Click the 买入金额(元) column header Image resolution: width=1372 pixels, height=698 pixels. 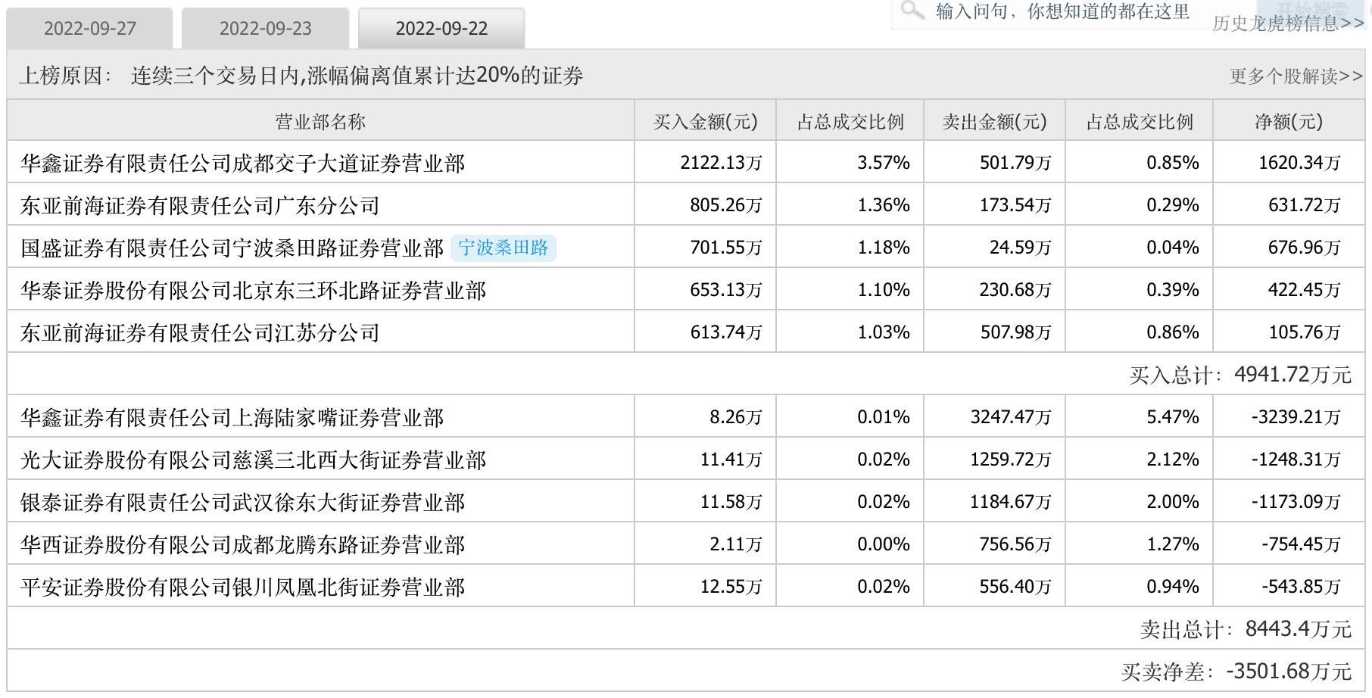pos(705,122)
